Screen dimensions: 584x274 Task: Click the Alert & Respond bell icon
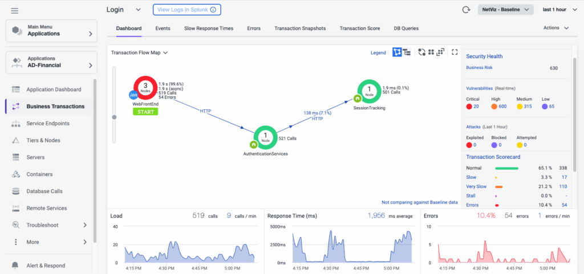click(15, 265)
